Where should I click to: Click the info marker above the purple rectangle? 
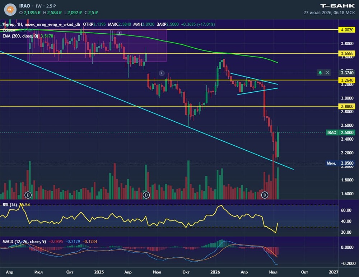(119, 33)
